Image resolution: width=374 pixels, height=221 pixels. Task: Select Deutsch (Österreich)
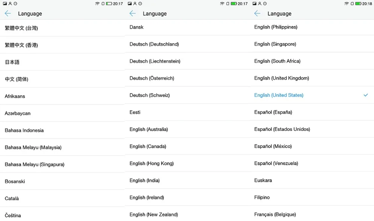click(x=187, y=78)
